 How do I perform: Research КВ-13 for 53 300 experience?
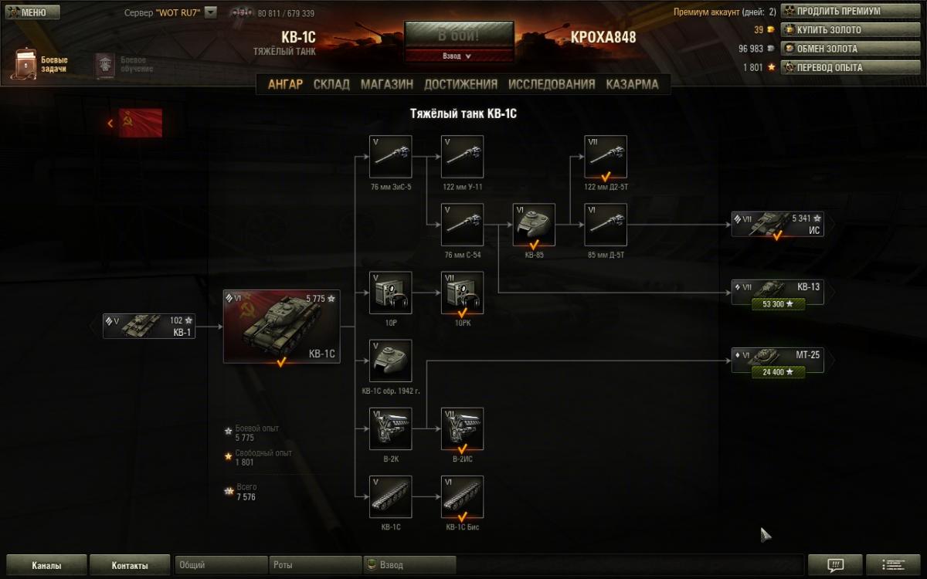pos(778,304)
